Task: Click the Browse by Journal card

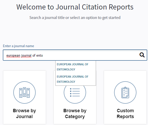Action: [25, 97]
